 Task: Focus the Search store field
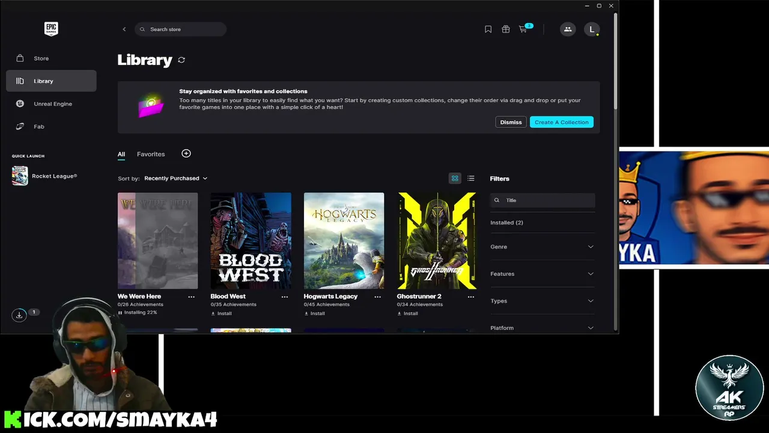(181, 29)
